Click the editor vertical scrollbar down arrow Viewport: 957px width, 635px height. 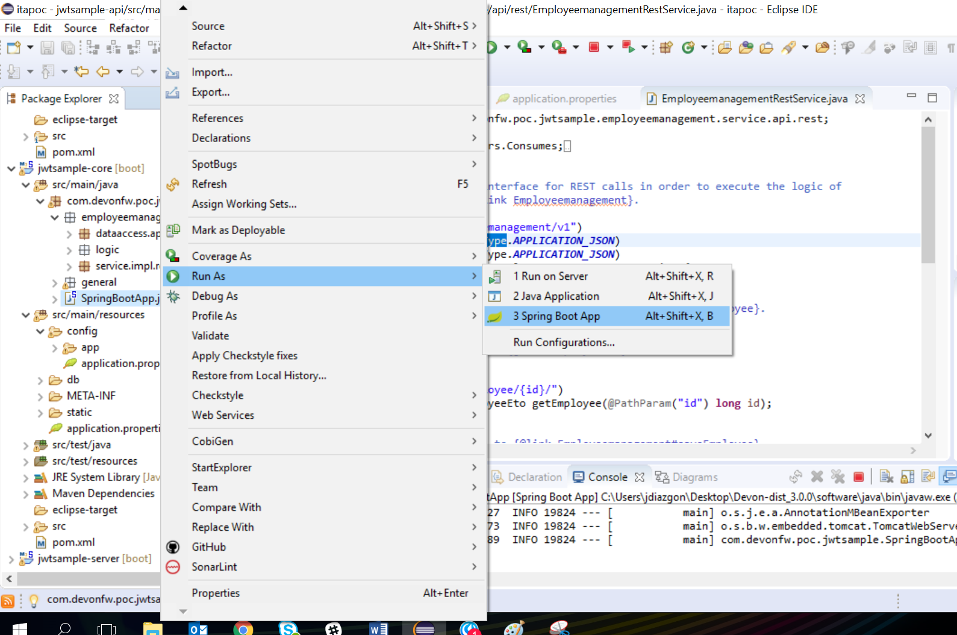tap(928, 435)
